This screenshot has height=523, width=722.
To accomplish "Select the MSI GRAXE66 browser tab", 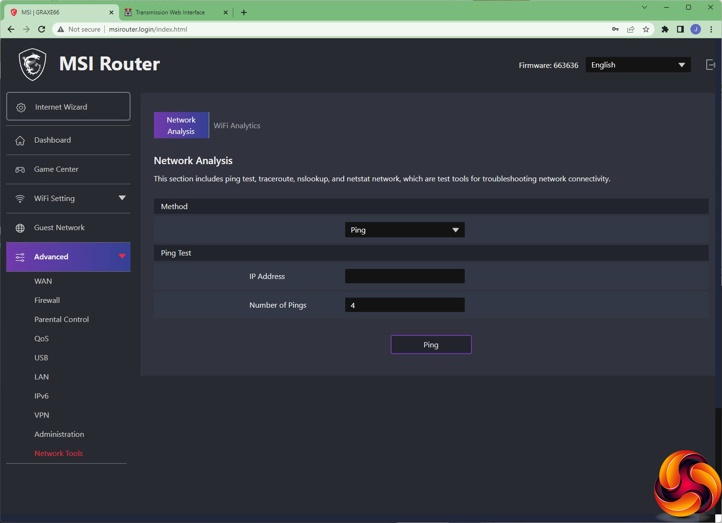I will 62,12.
